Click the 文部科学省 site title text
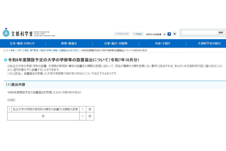226x151 pixels. click(x=22, y=34)
